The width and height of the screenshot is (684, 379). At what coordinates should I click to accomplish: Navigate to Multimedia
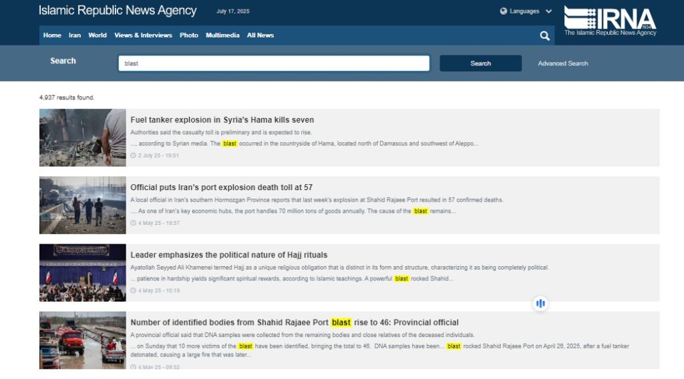click(x=222, y=35)
